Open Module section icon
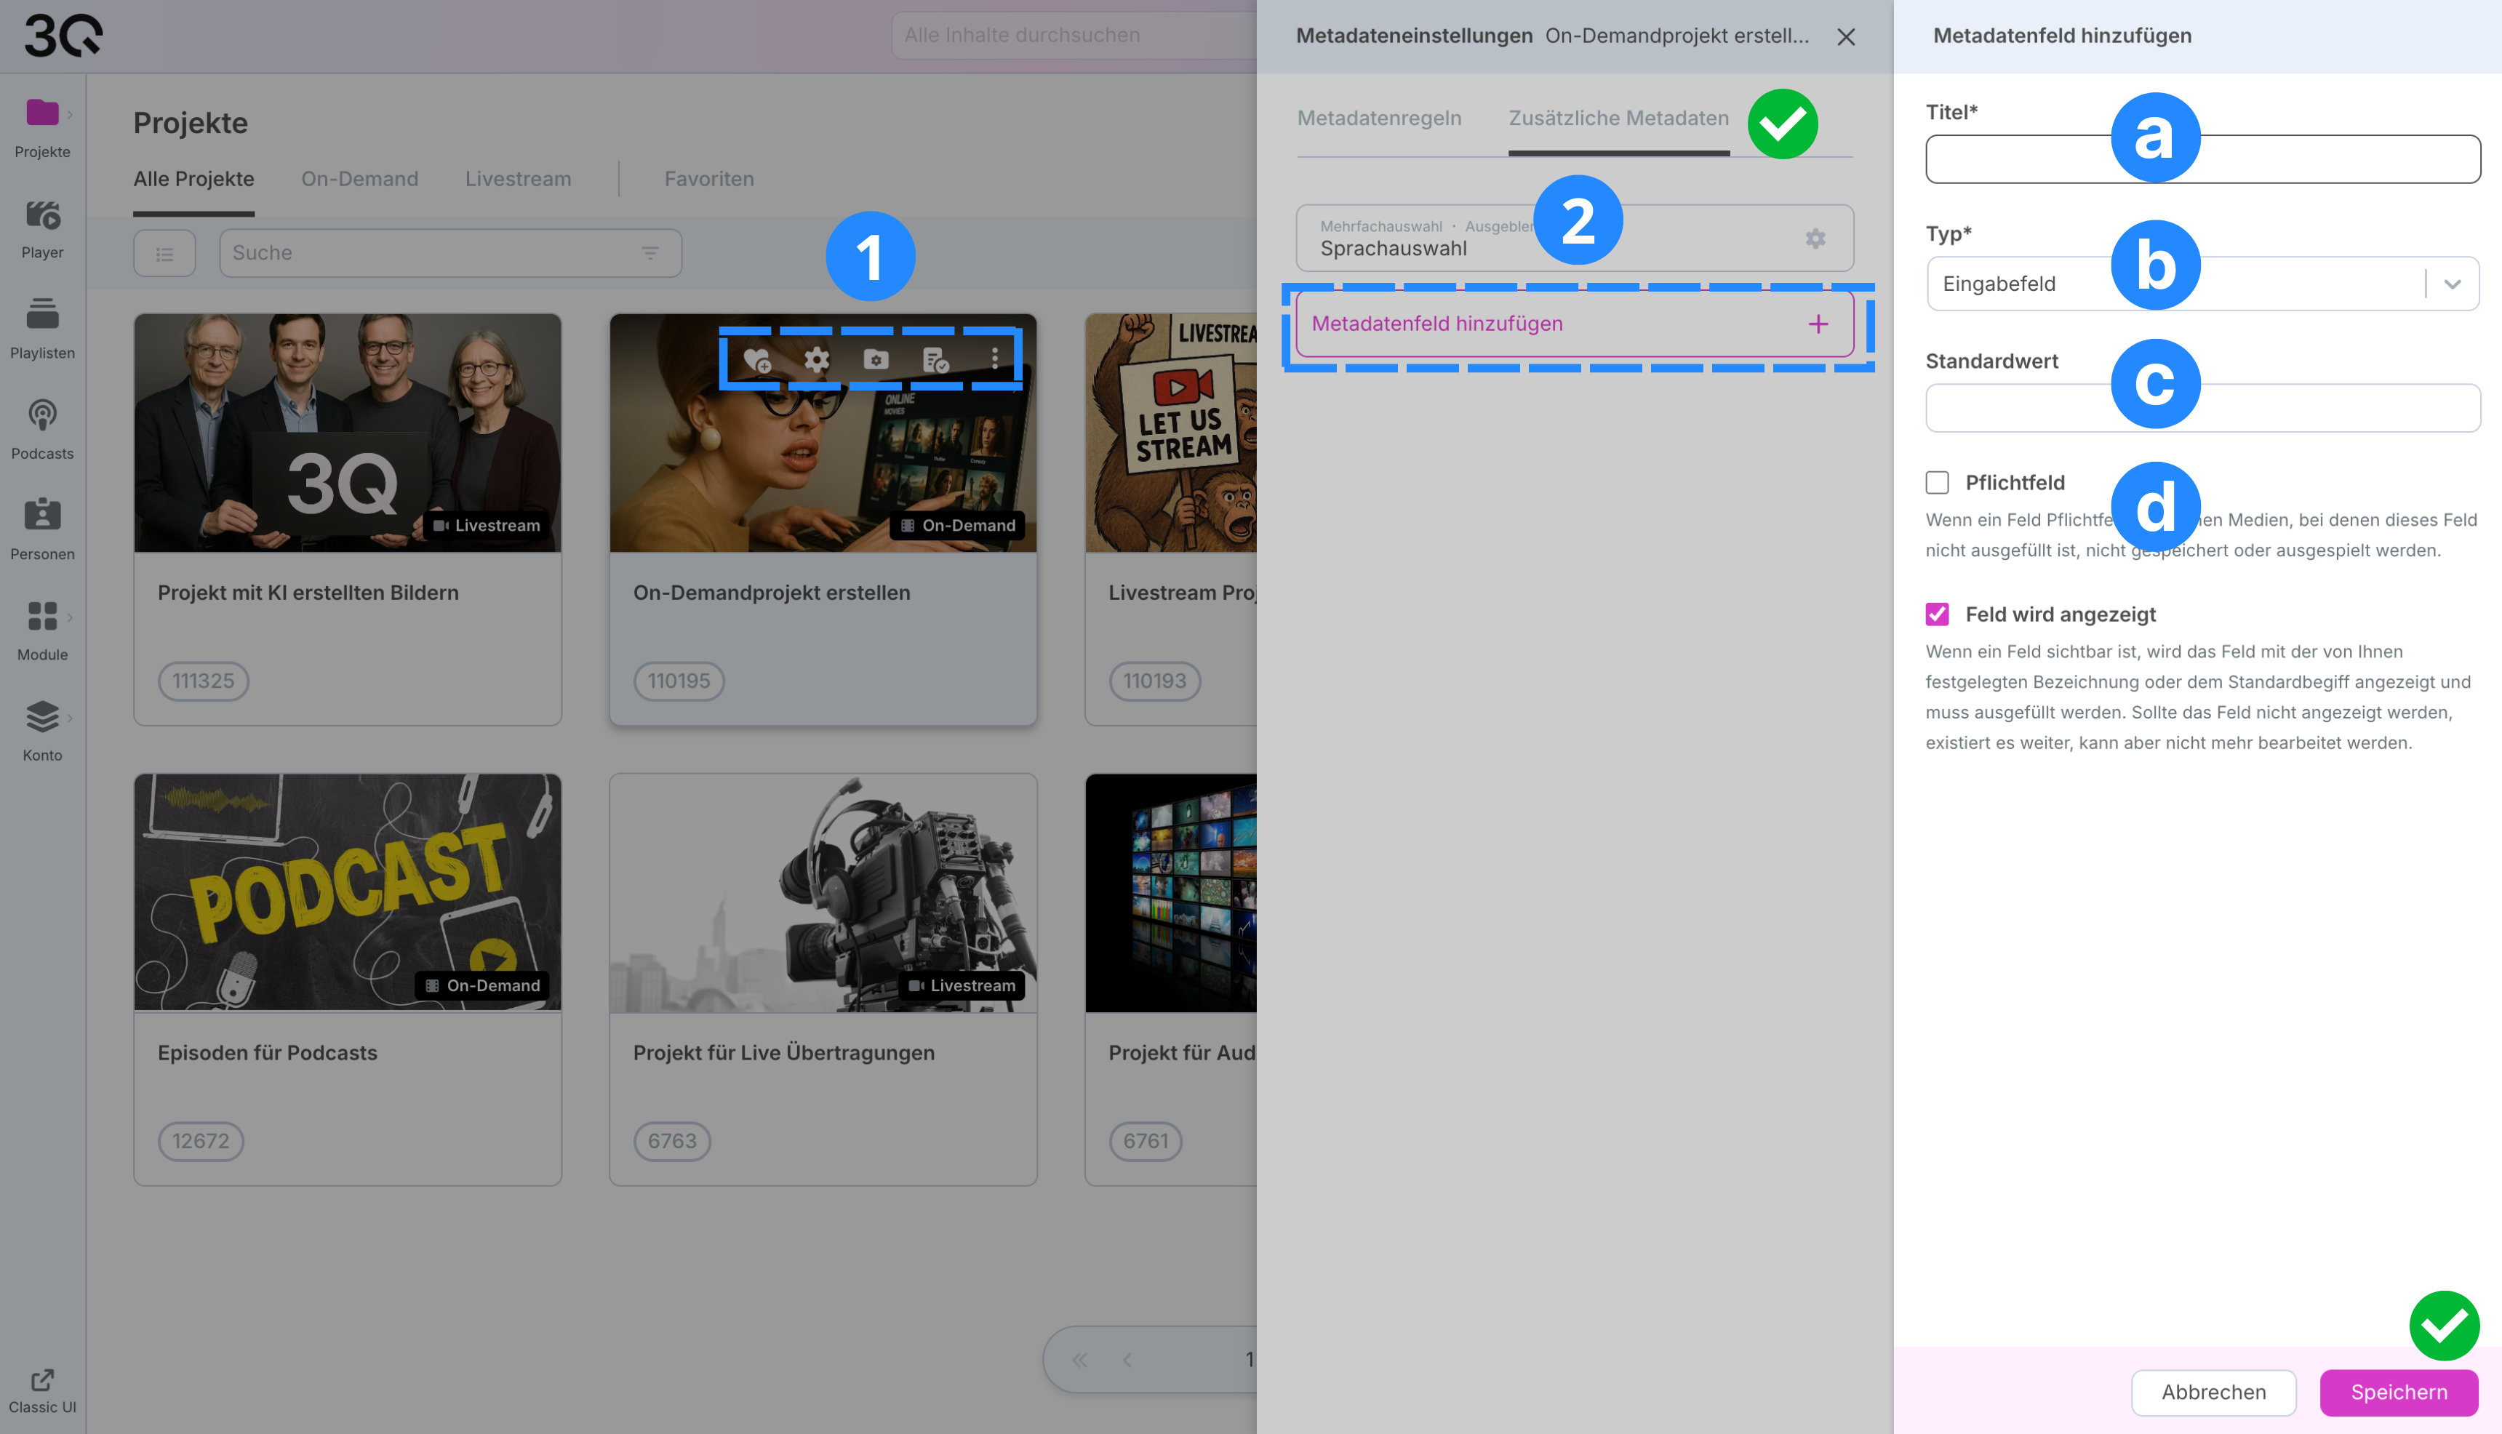This screenshot has width=2502, height=1434. pyautogui.click(x=42, y=617)
